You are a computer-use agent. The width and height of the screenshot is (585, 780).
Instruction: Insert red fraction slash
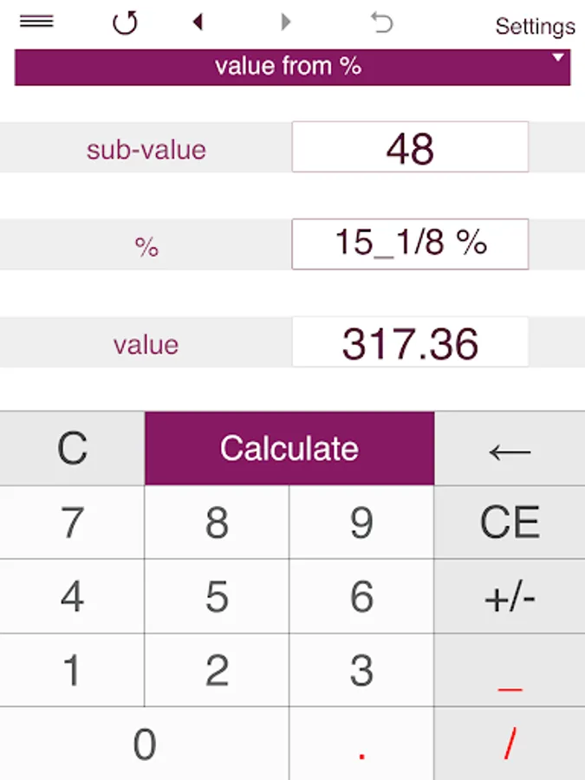[x=510, y=744]
